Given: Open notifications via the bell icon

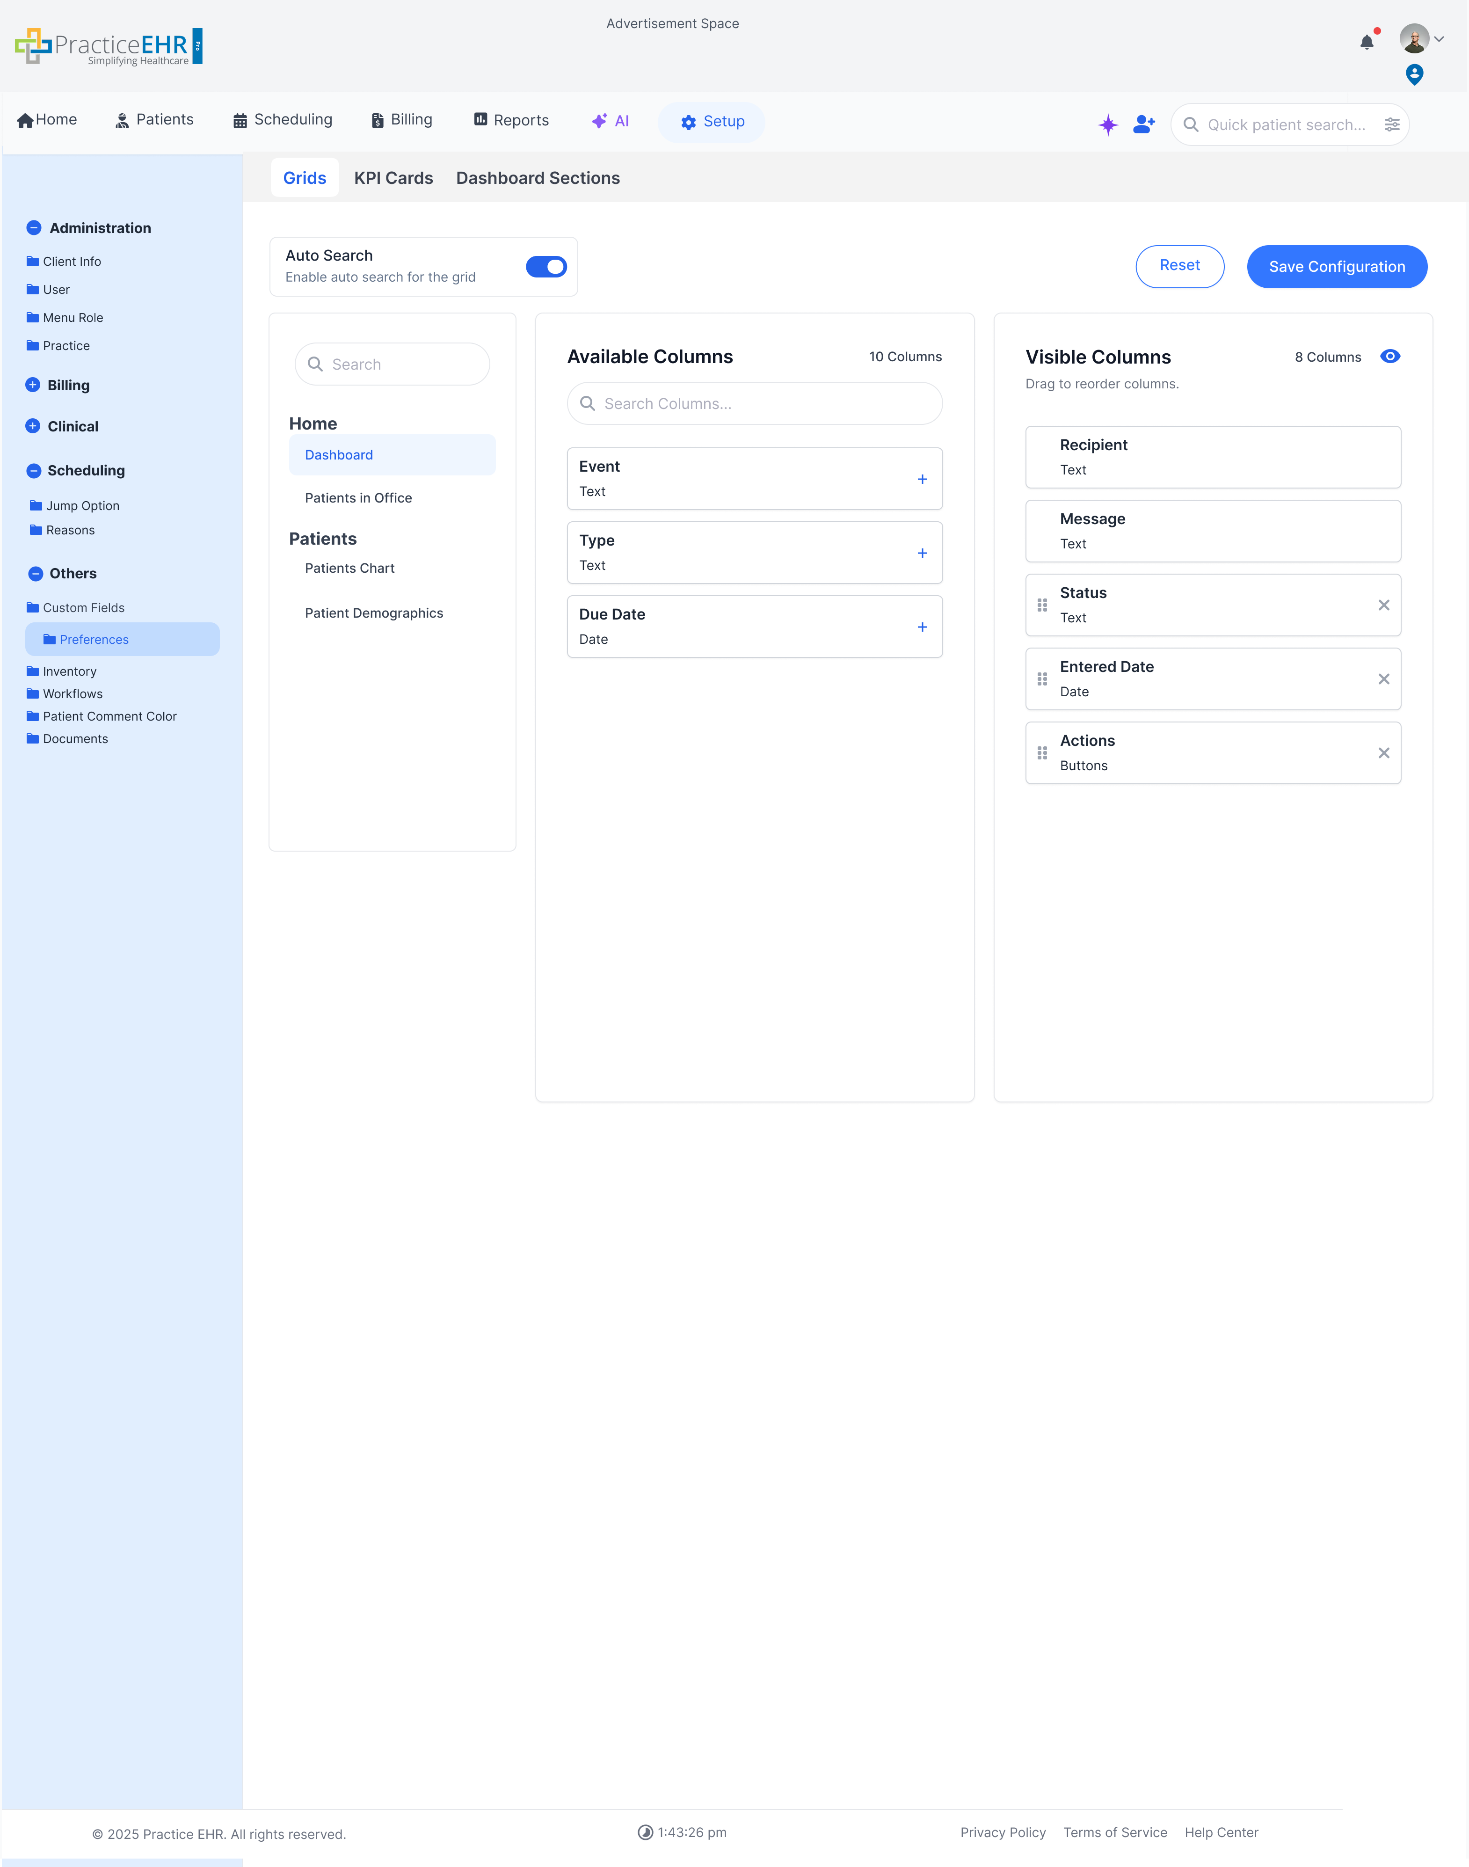Looking at the screenshot, I should [x=1367, y=41].
